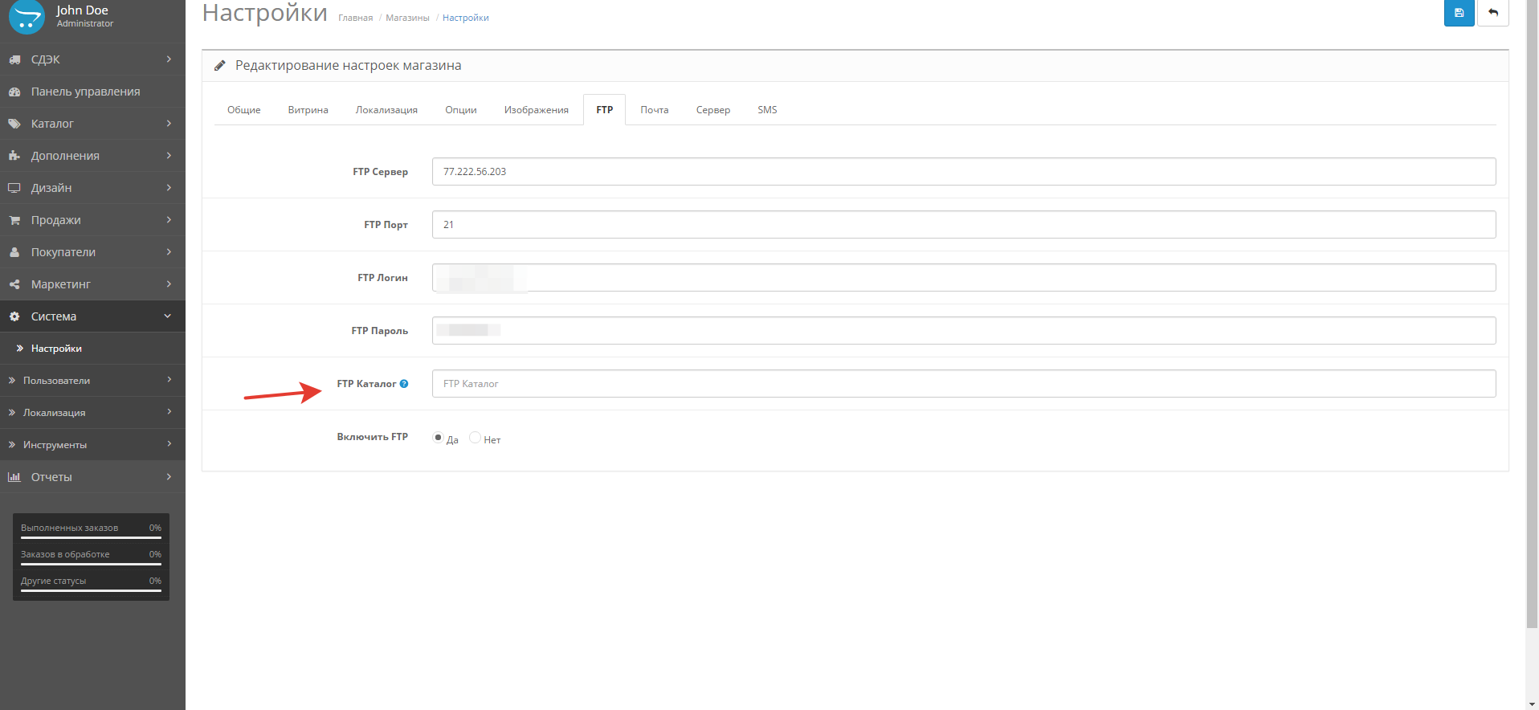Image resolution: width=1539 pixels, height=710 pixels.
Task: Expand the Продажи menu chevron
Action: point(169,220)
